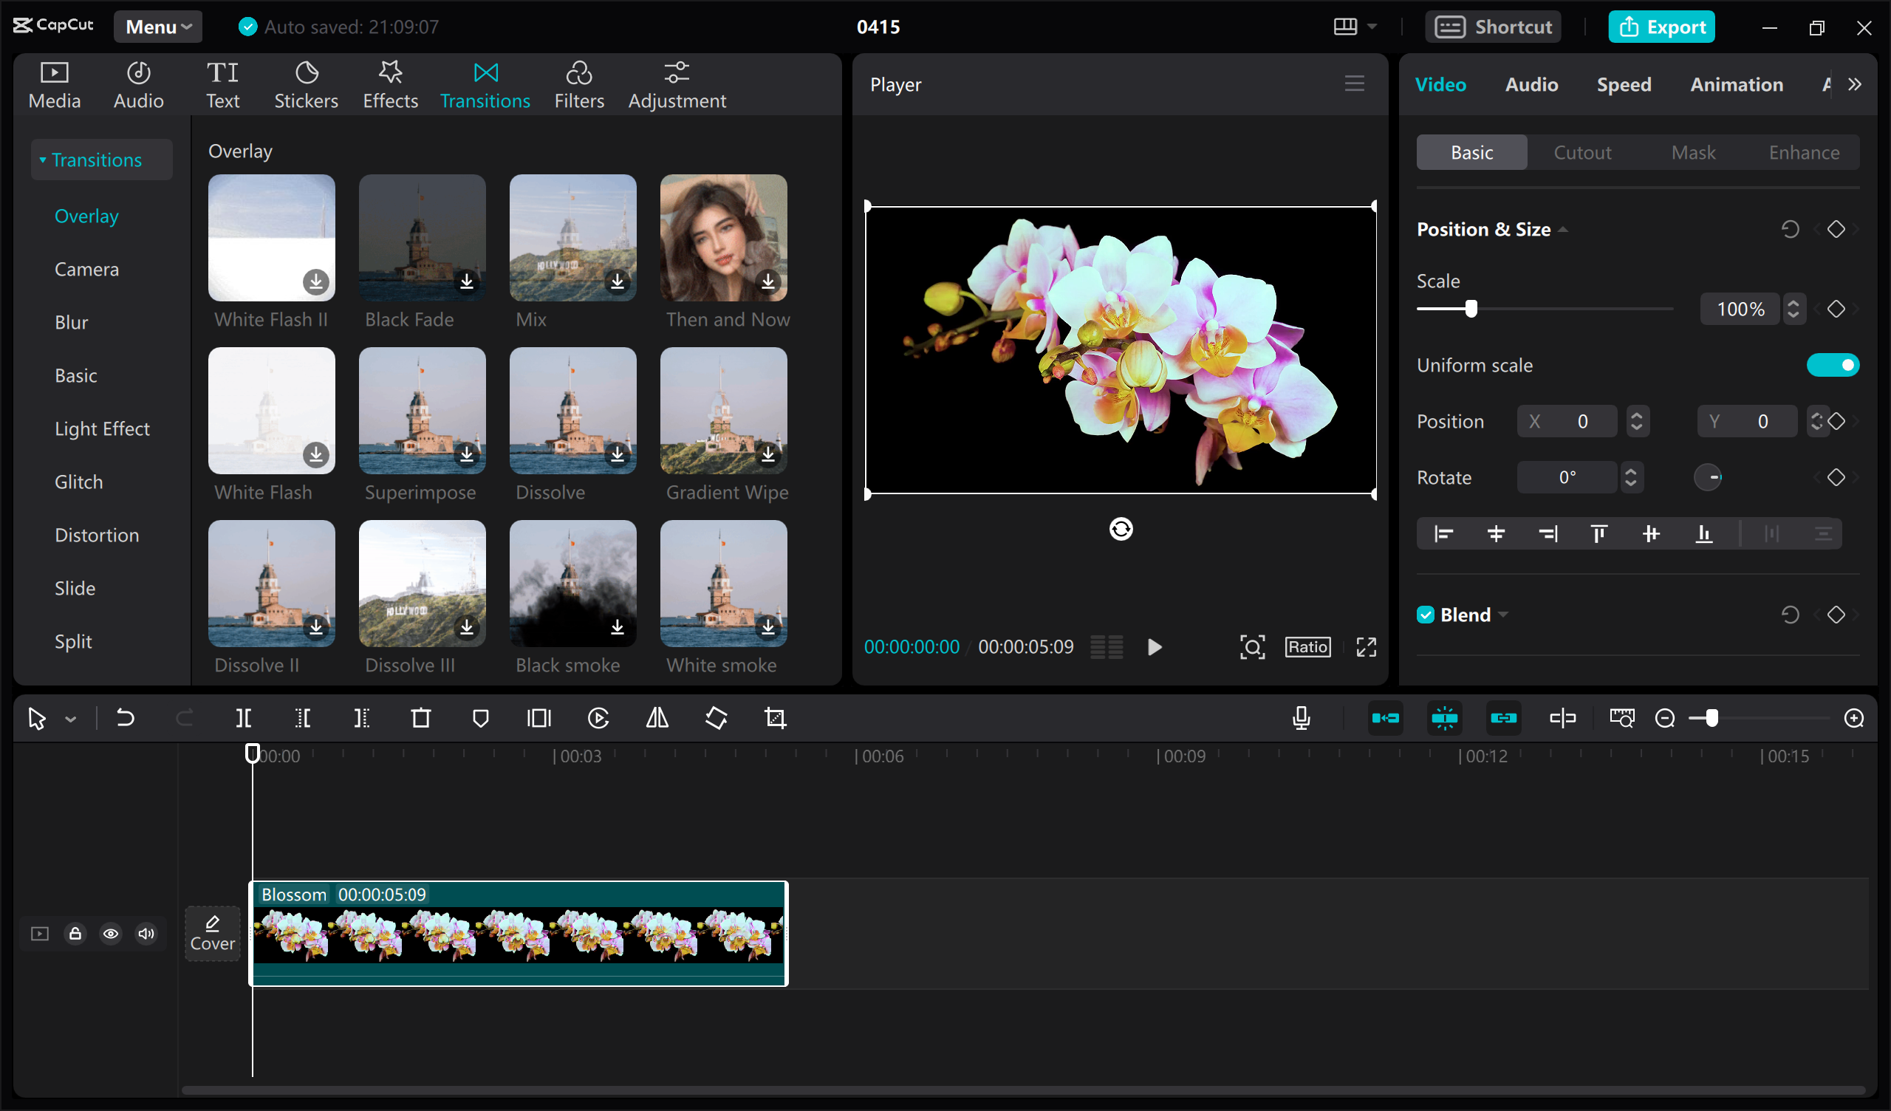The height and width of the screenshot is (1111, 1891).
Task: Hide the video track with the eye icon
Action: coord(111,933)
